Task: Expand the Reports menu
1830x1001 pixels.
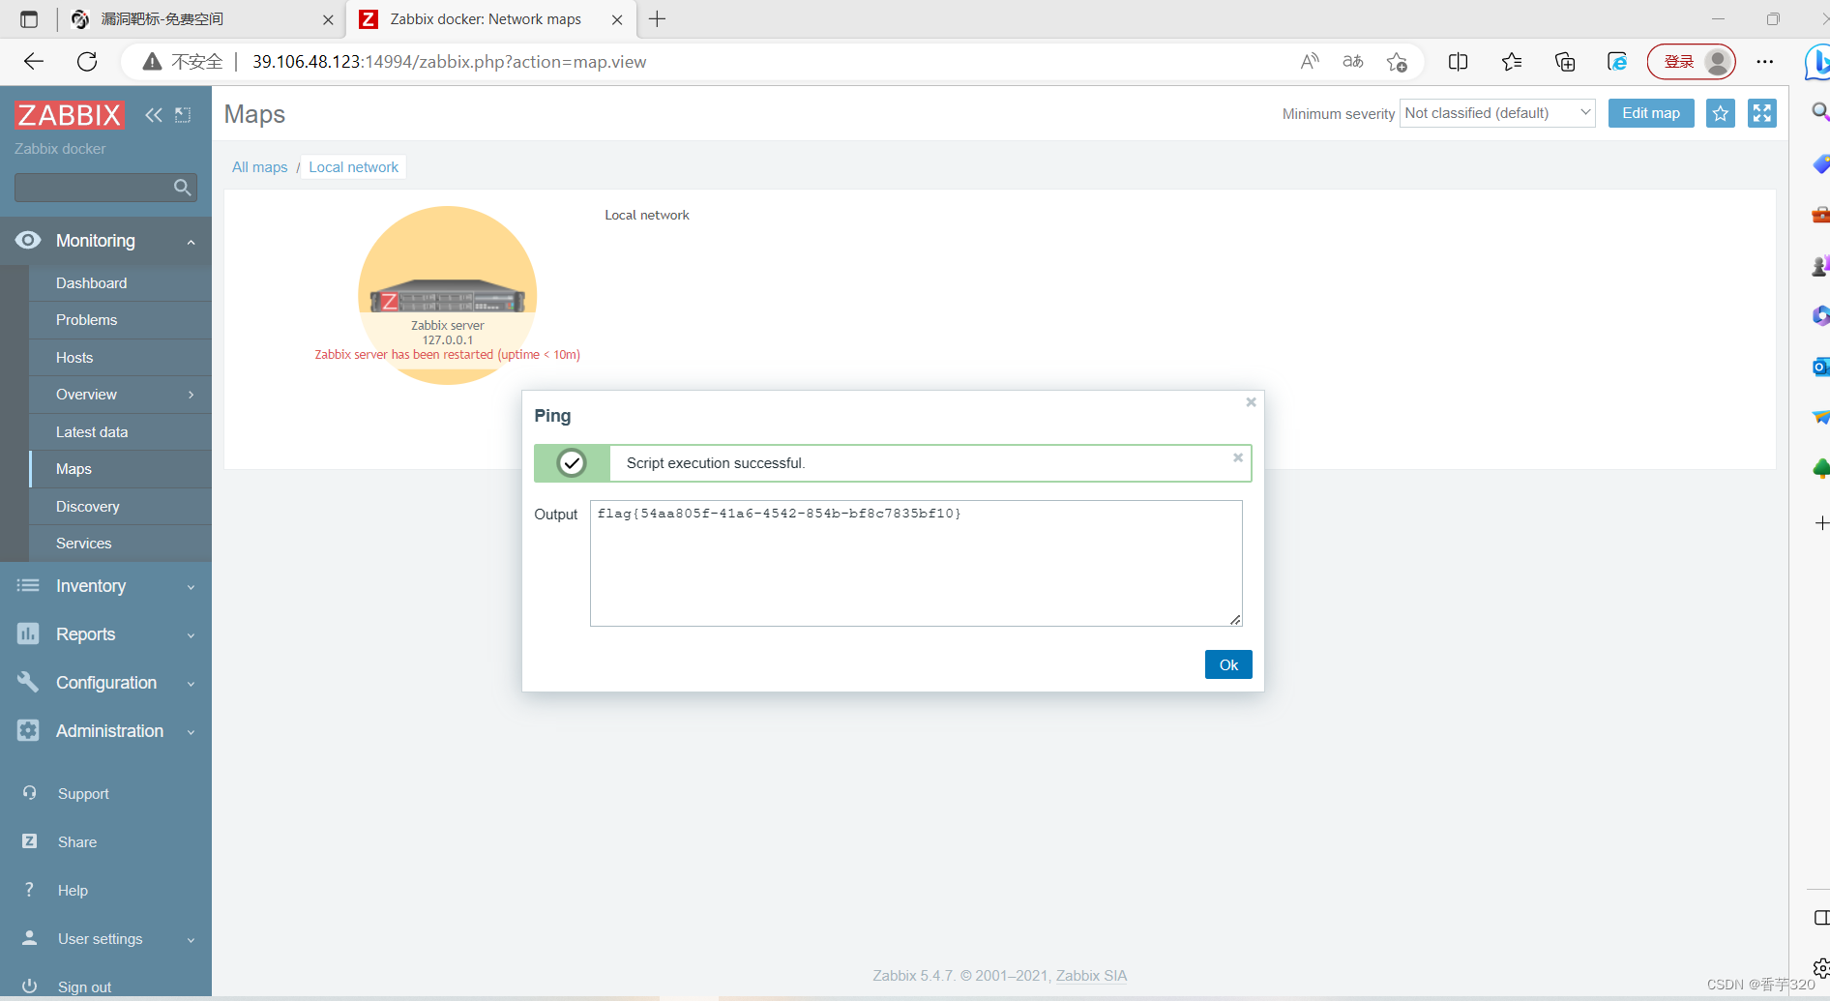Action: [192, 634]
